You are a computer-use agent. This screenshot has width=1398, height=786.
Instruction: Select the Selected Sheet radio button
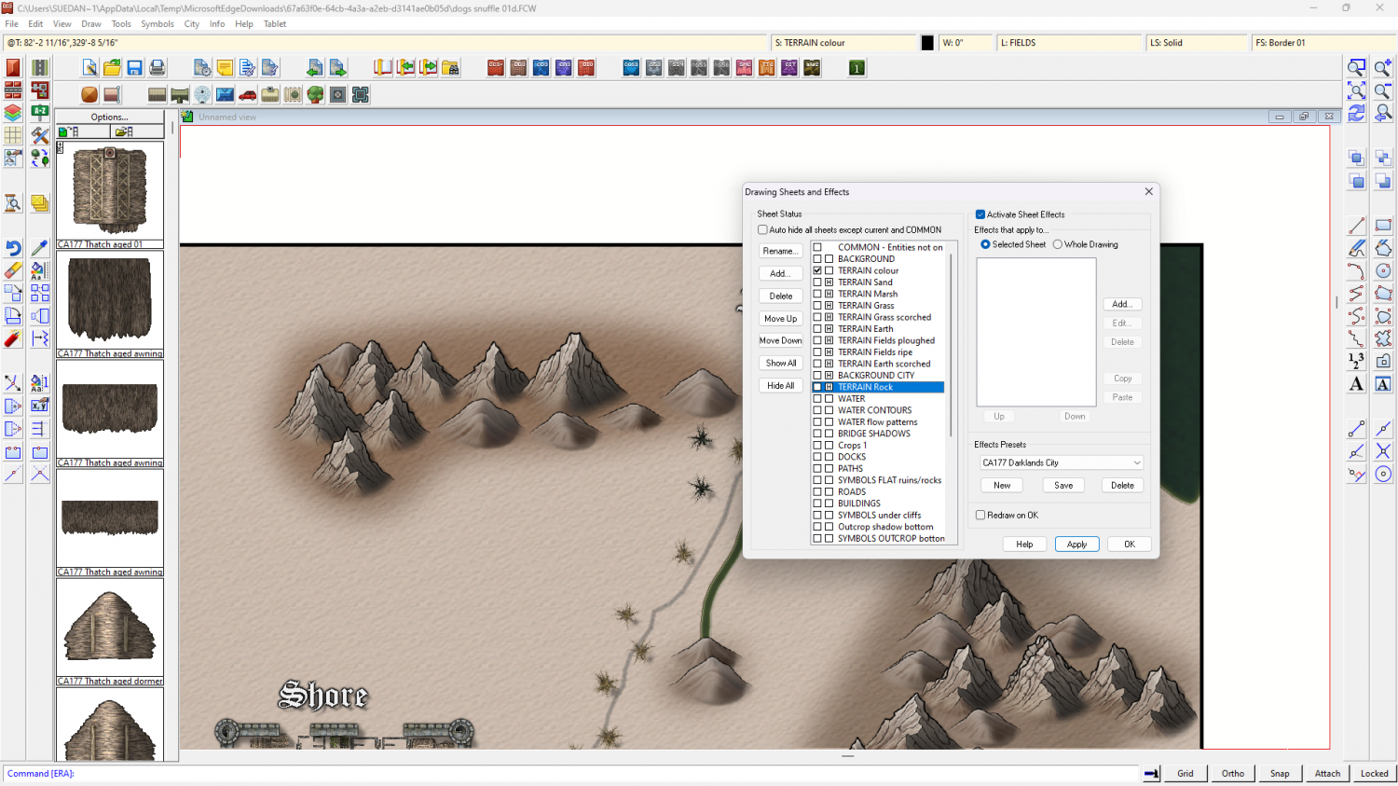985,244
